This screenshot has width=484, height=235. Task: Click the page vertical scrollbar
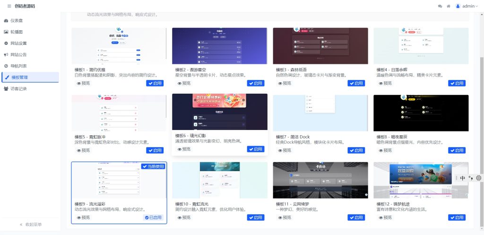(x=482, y=142)
